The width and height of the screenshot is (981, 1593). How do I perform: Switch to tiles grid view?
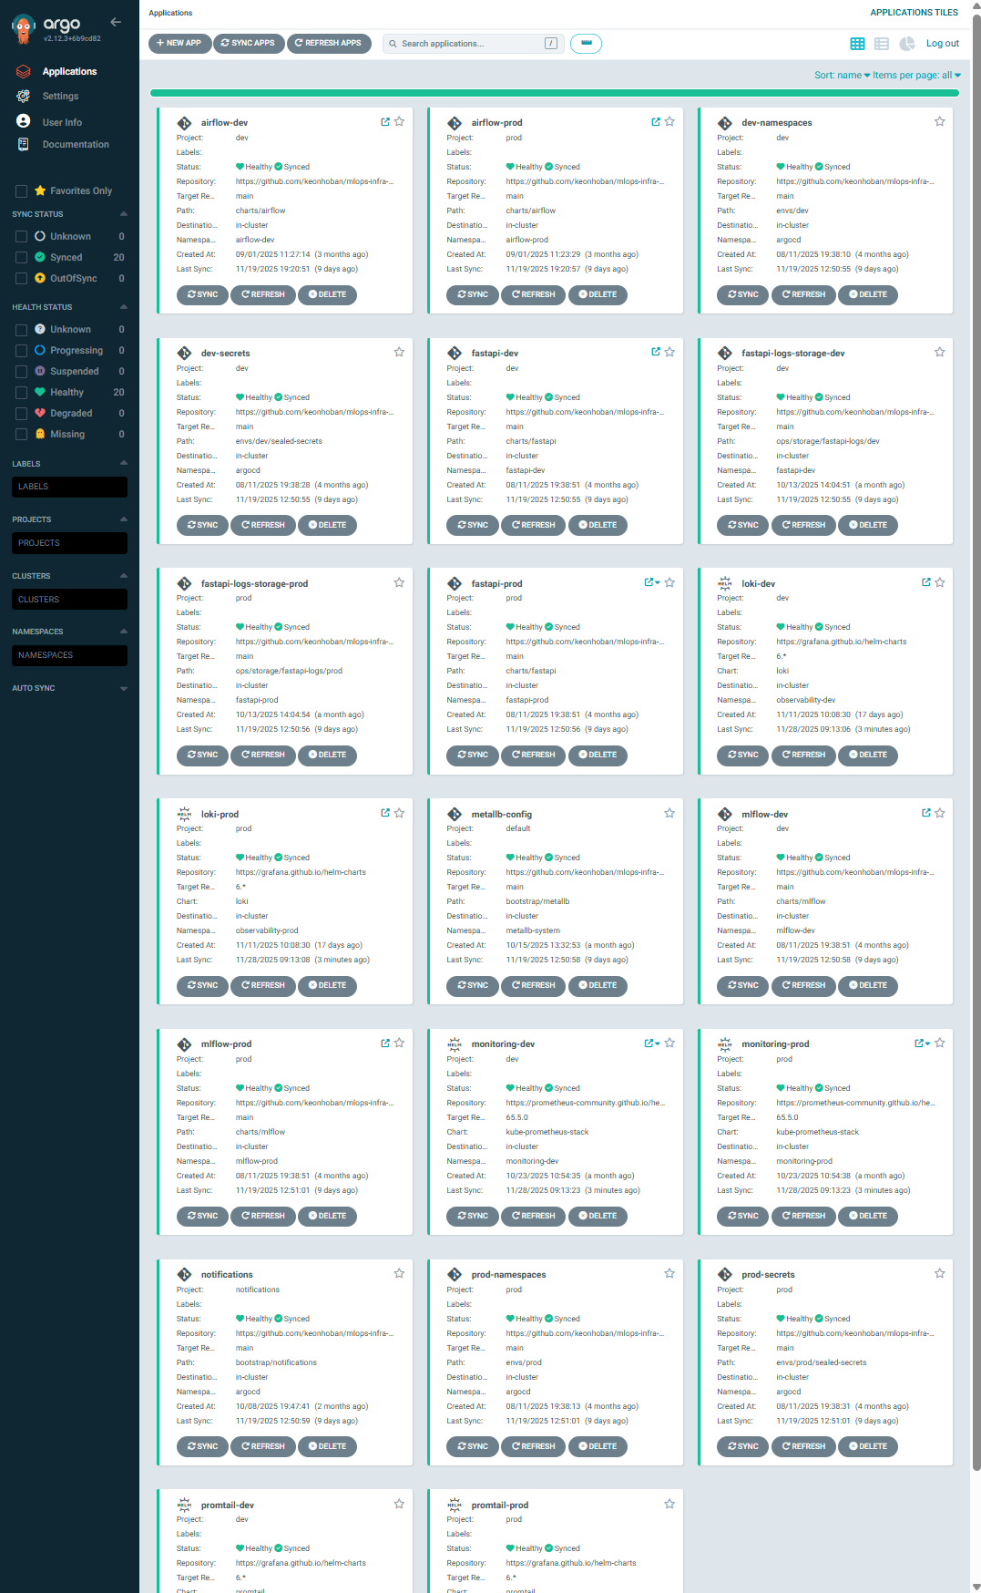tap(857, 44)
